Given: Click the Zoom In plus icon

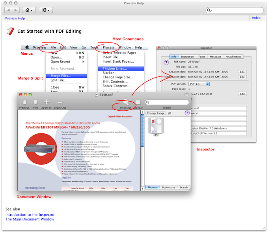Looking at the screenshot, I should [x=46, y=102].
